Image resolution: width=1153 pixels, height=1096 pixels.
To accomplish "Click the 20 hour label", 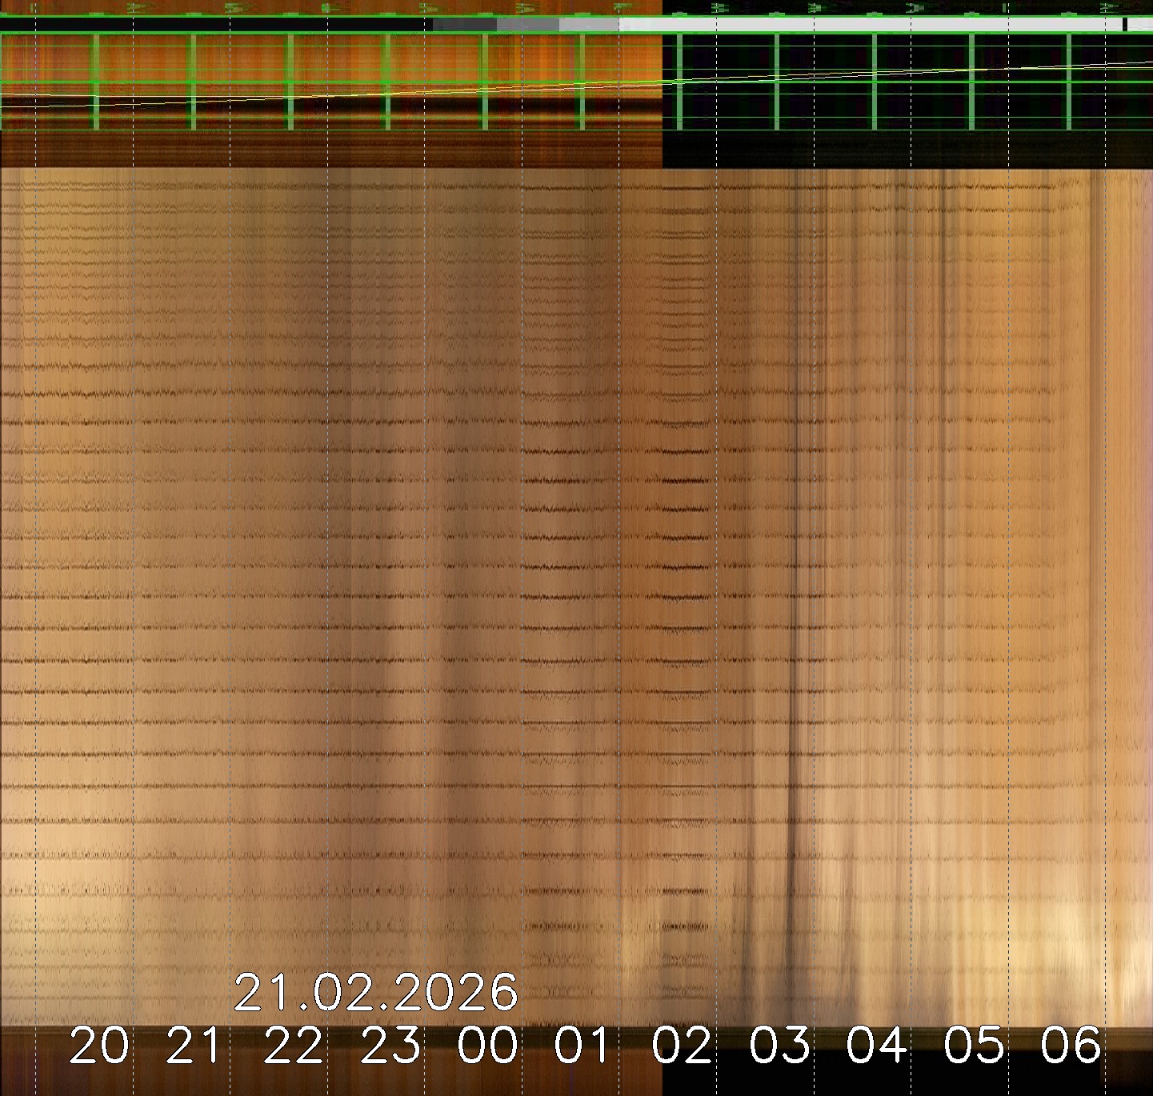I will [x=98, y=1046].
